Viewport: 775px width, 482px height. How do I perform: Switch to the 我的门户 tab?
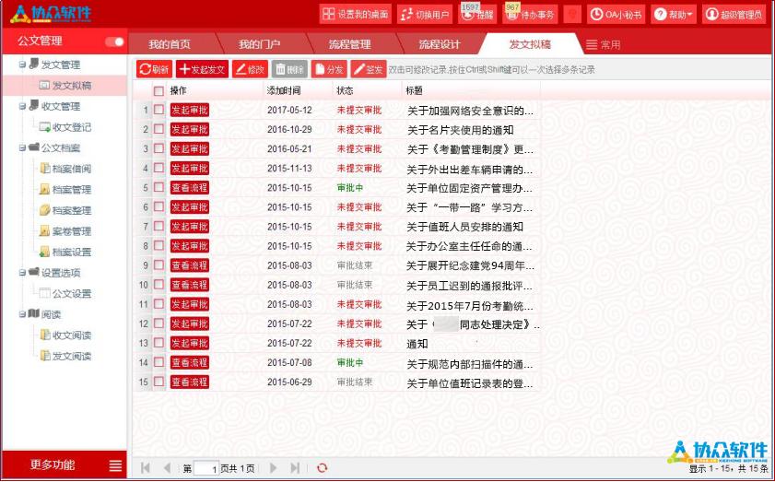coord(259,44)
